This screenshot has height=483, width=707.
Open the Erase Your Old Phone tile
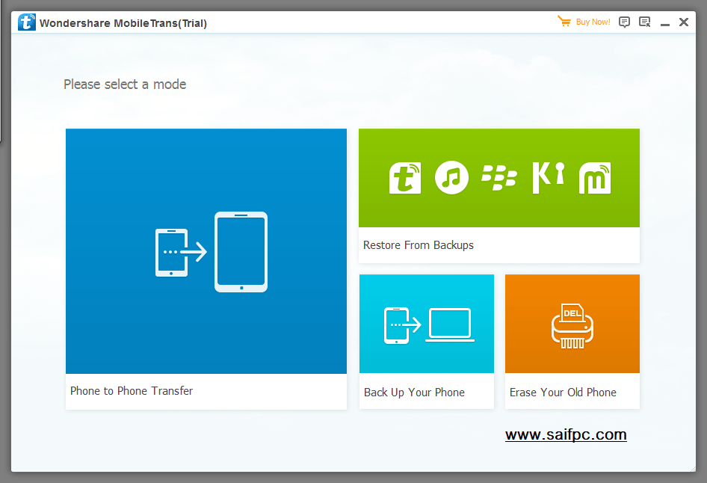point(572,342)
